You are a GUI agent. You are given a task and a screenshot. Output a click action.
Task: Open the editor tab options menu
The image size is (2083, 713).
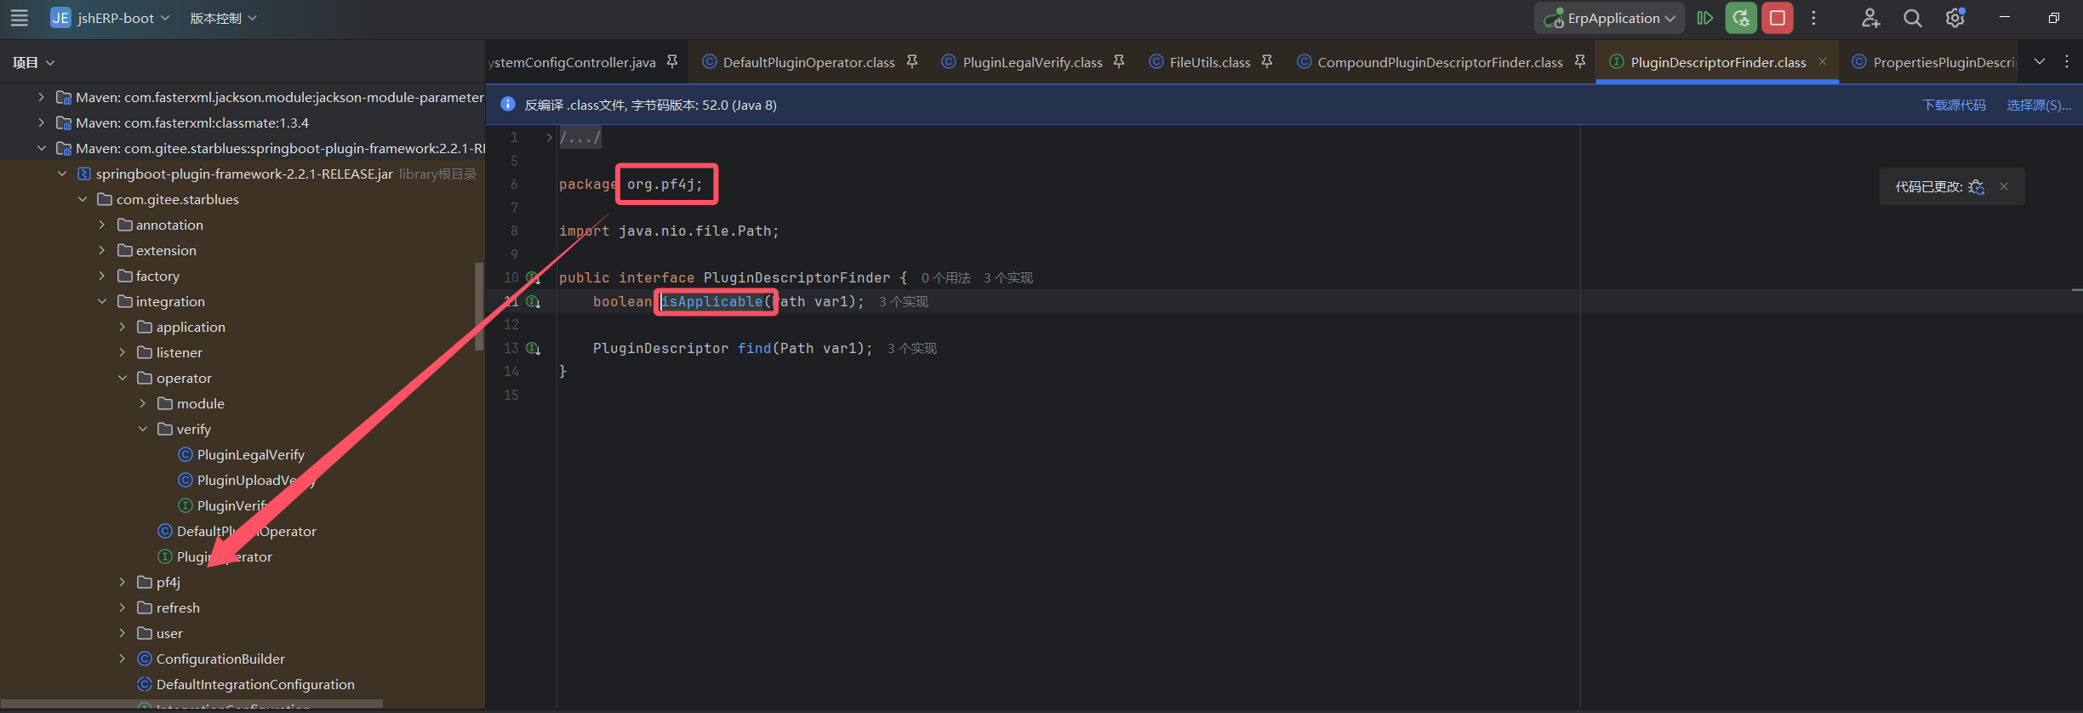pos(2067,61)
